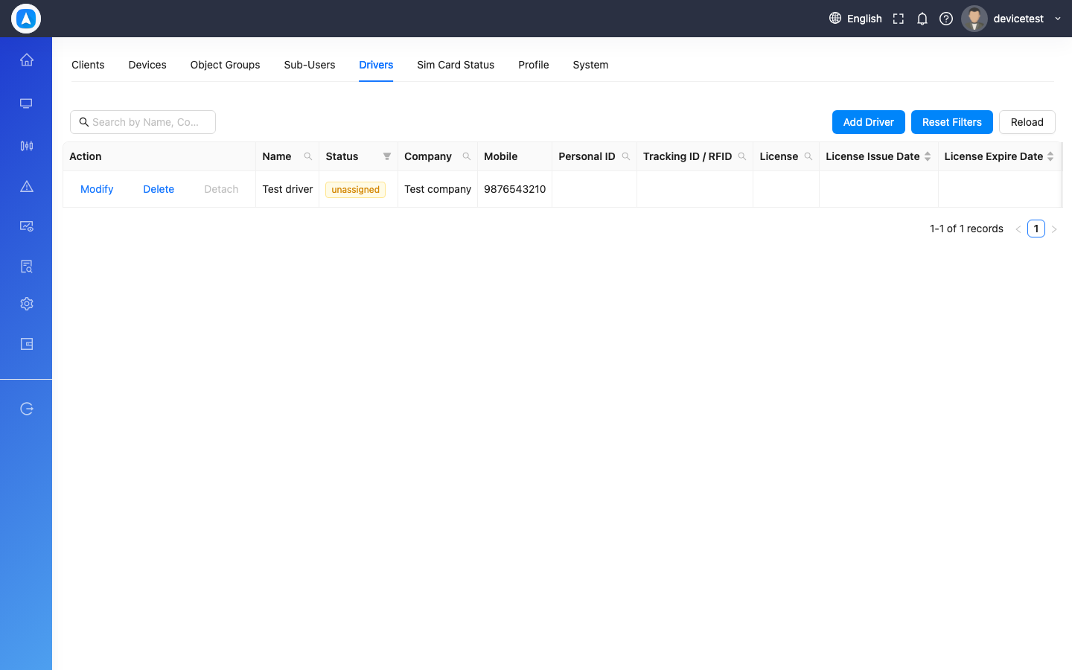Click the mobile number 9876543210
Screen dimensions: 1072x670
click(x=515, y=189)
